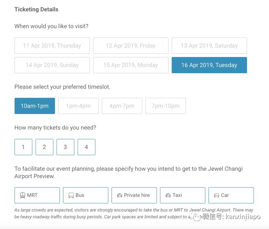Request 2 tickets
269x229 pixels.
44,147
